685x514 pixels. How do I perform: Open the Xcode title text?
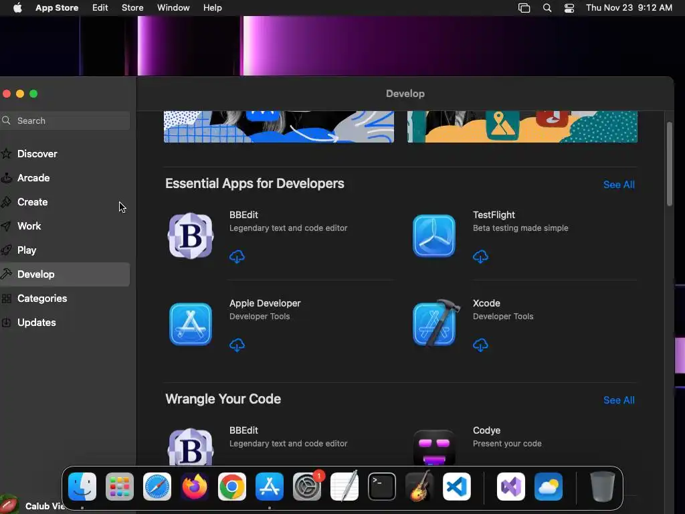[486, 303]
